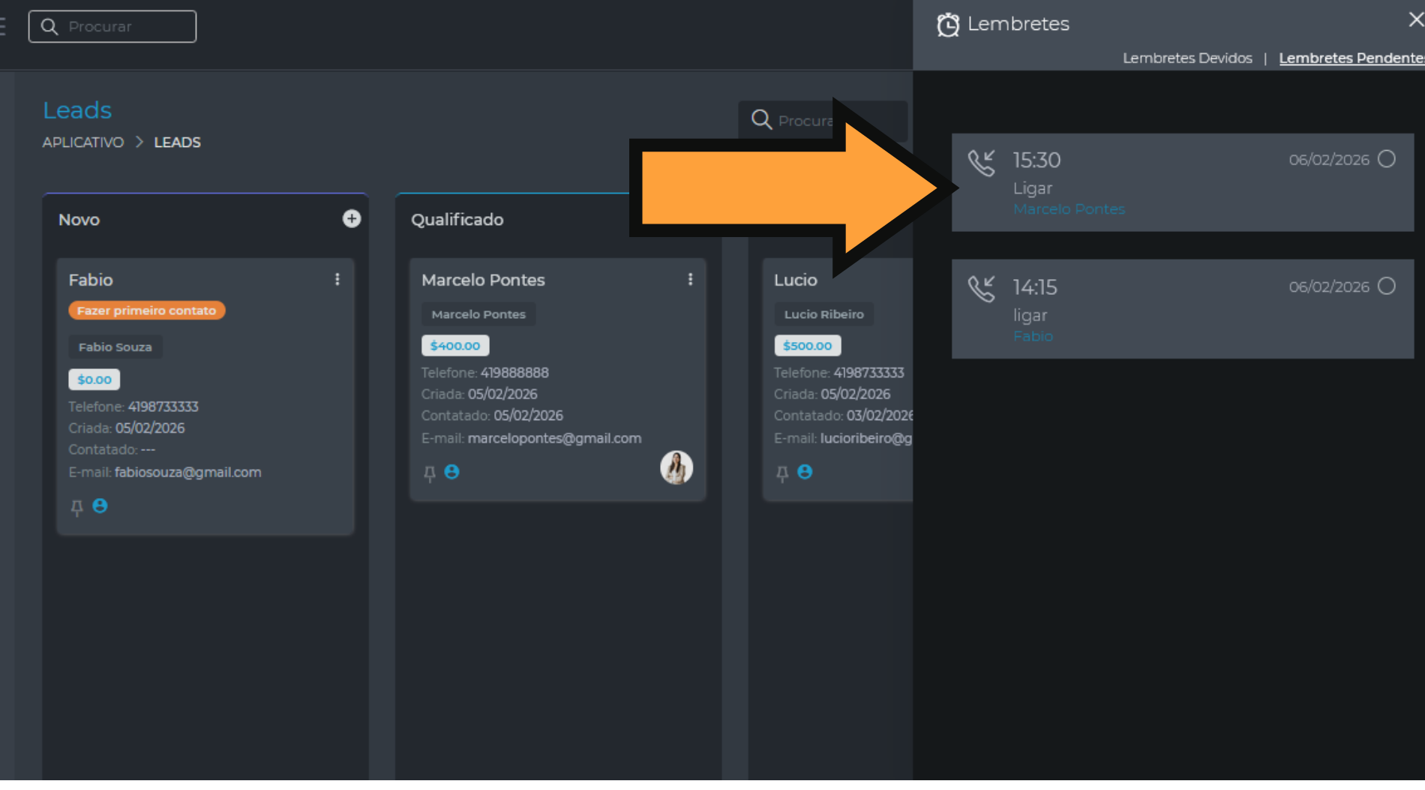Pin the Fabio lead card
Image resolution: width=1425 pixels, height=790 pixels.
click(76, 507)
